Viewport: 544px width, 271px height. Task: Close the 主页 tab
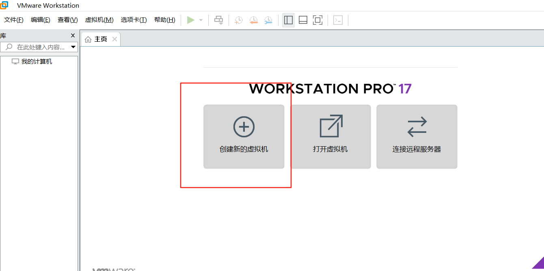click(114, 39)
